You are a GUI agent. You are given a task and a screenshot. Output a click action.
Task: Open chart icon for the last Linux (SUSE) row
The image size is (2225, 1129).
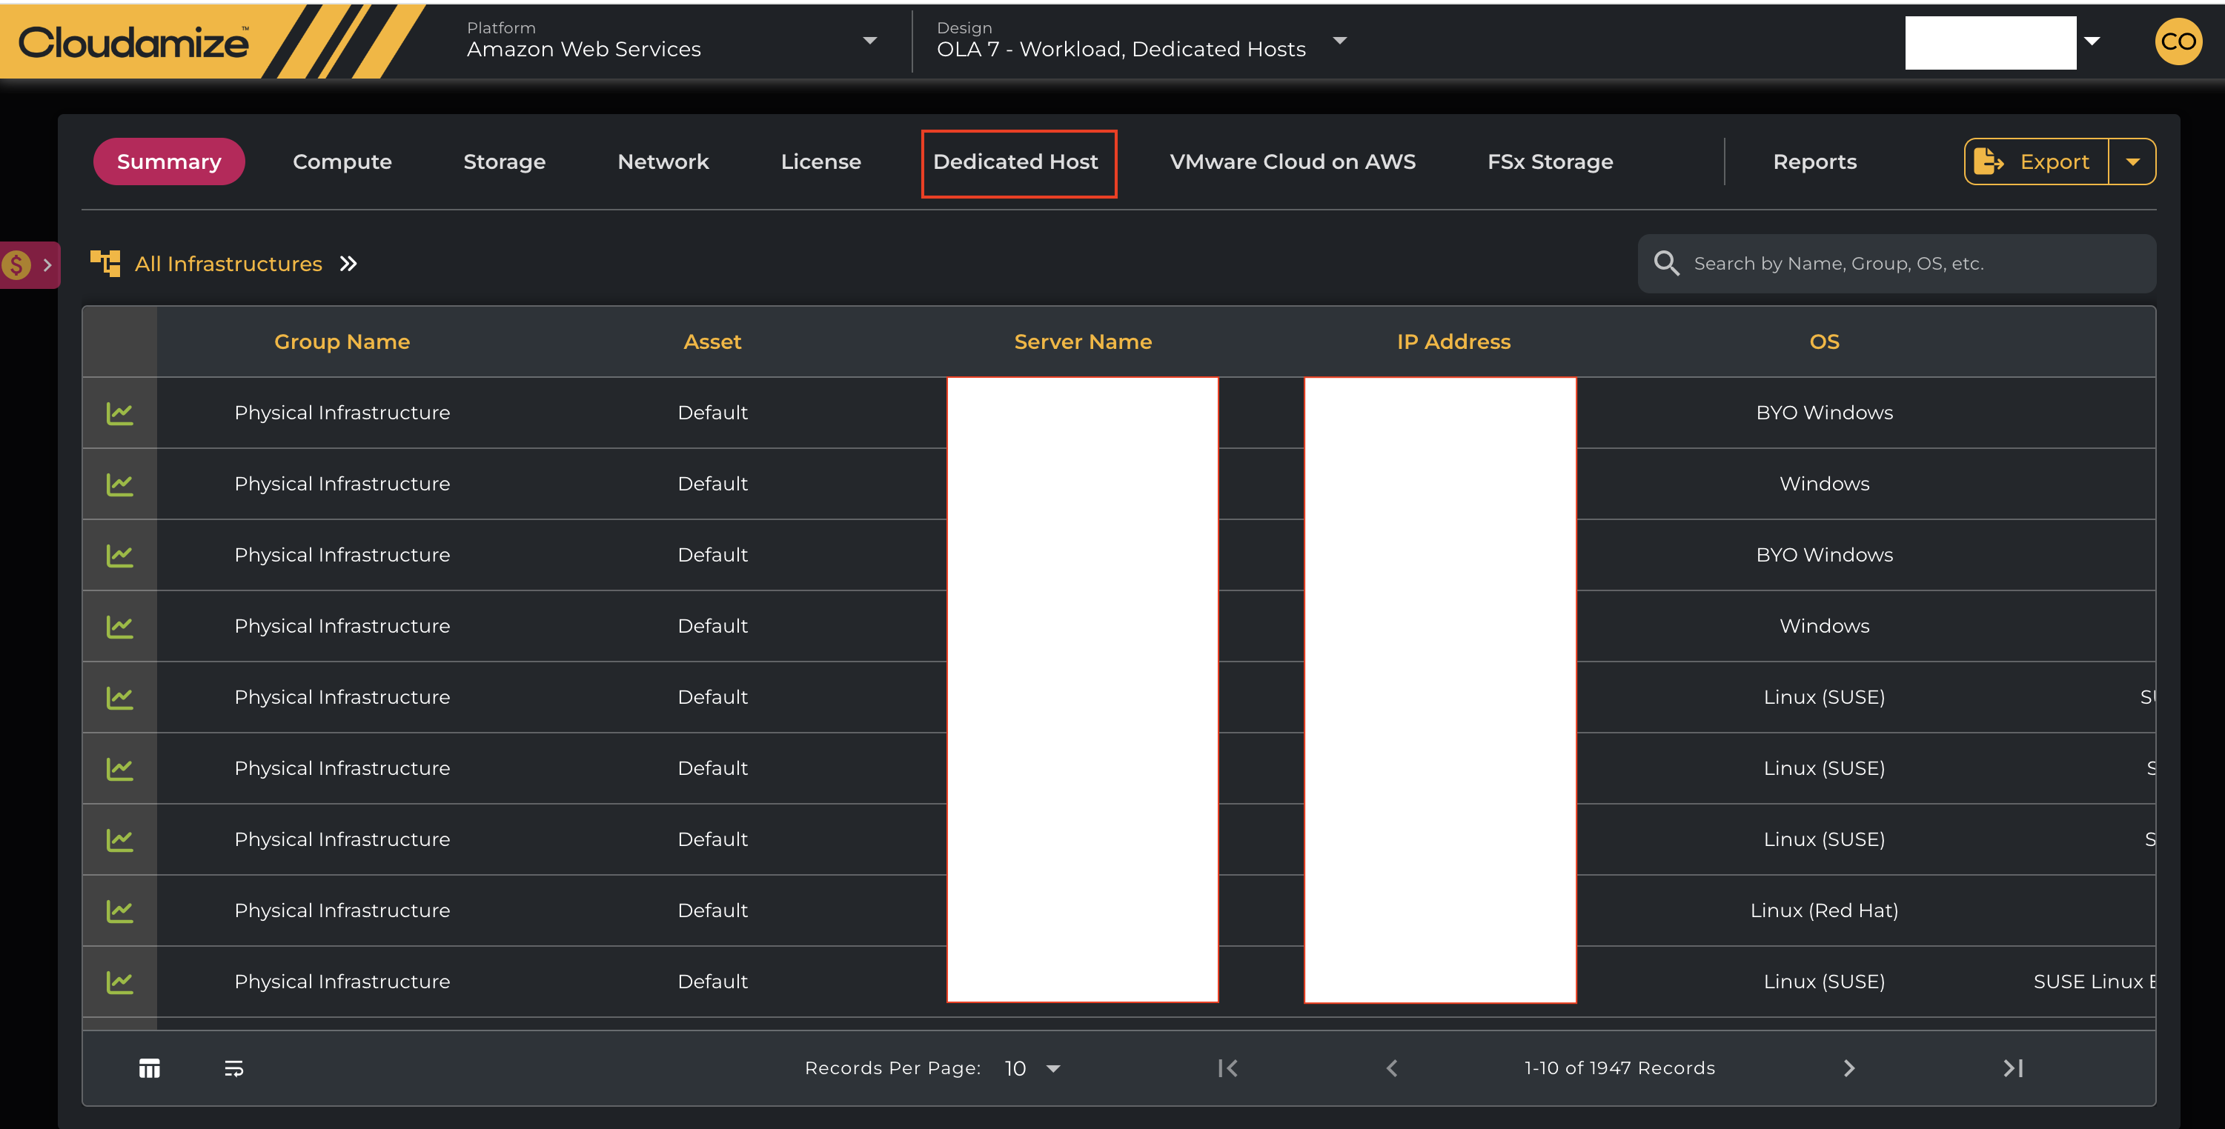pyautogui.click(x=119, y=982)
